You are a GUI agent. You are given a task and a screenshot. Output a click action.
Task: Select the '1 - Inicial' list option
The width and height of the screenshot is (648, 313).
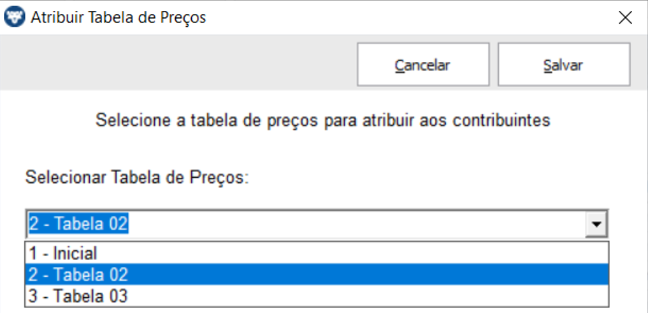coord(317,253)
